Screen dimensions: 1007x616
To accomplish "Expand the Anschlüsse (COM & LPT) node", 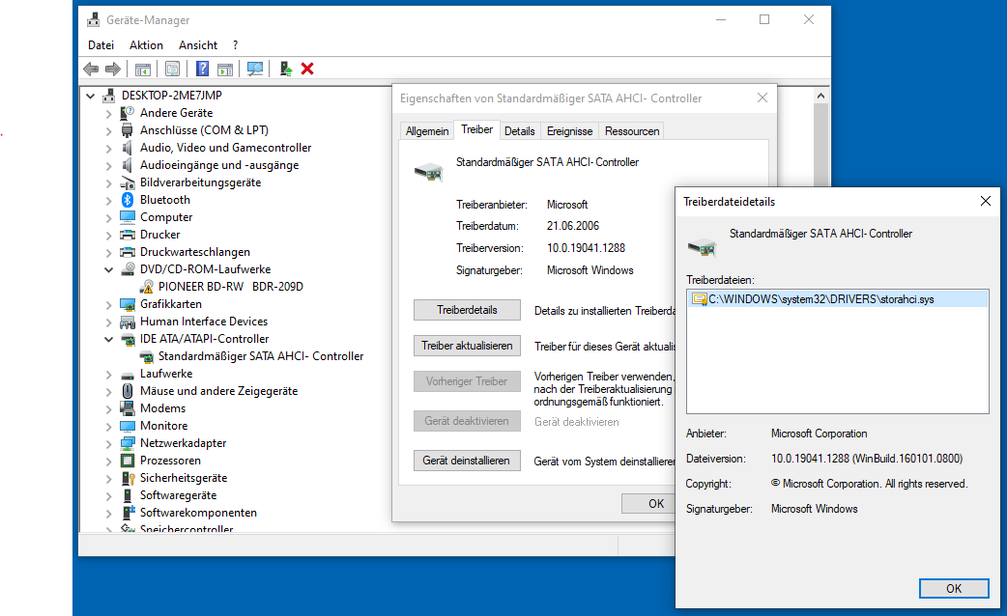I will click(108, 131).
